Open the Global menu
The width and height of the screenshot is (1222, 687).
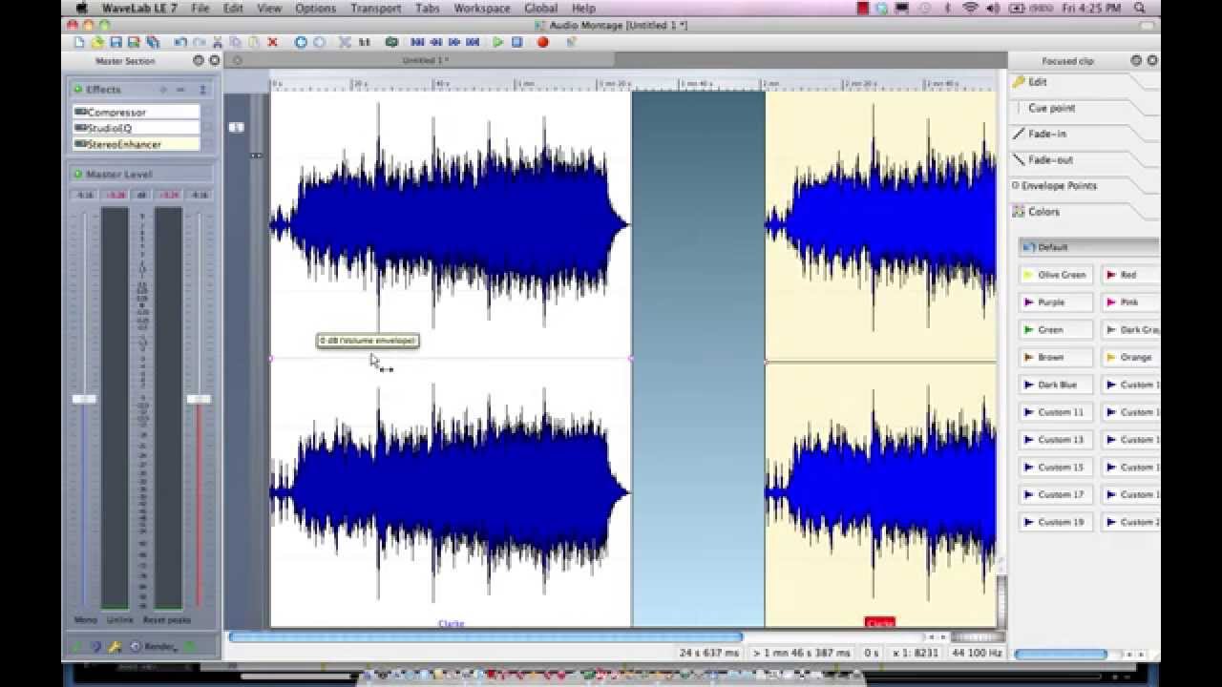pos(541,8)
